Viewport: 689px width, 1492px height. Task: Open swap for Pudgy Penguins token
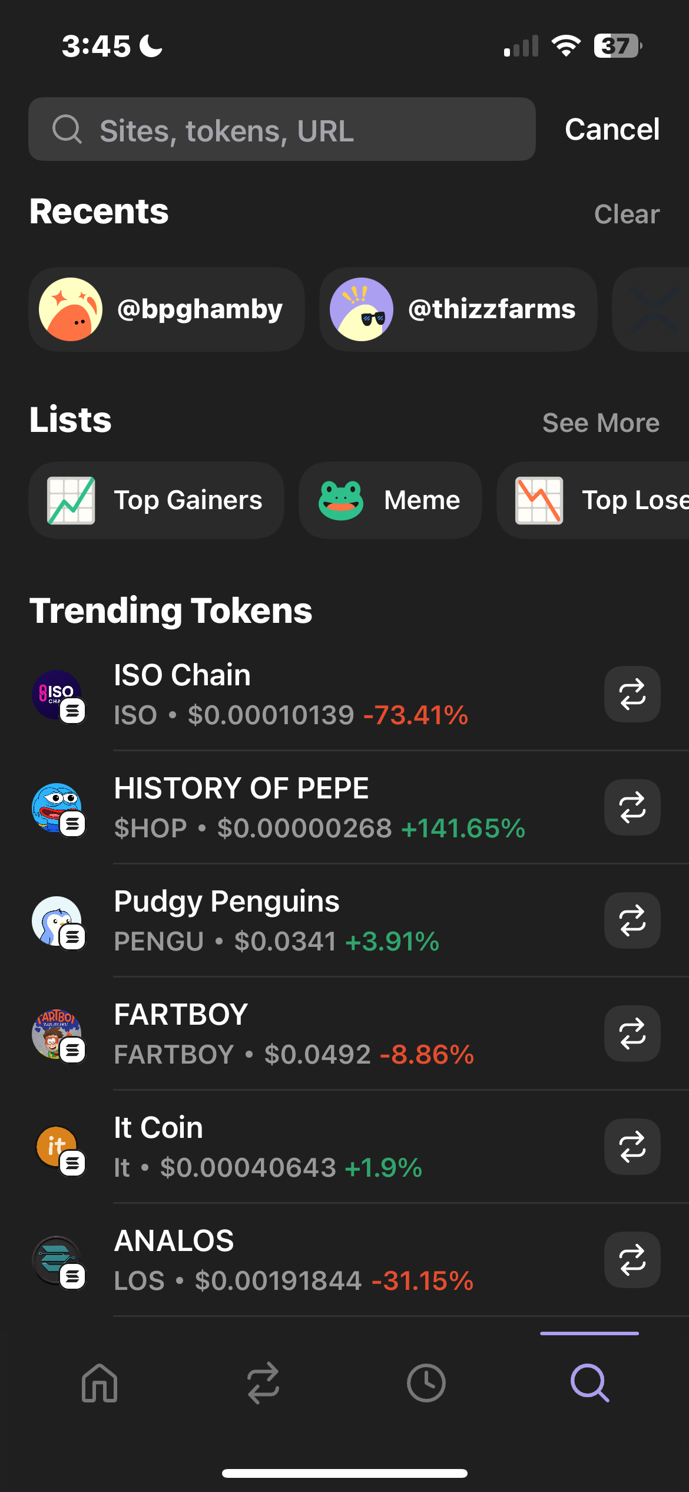(632, 920)
